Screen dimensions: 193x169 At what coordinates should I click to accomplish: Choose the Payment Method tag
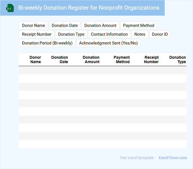(139, 26)
